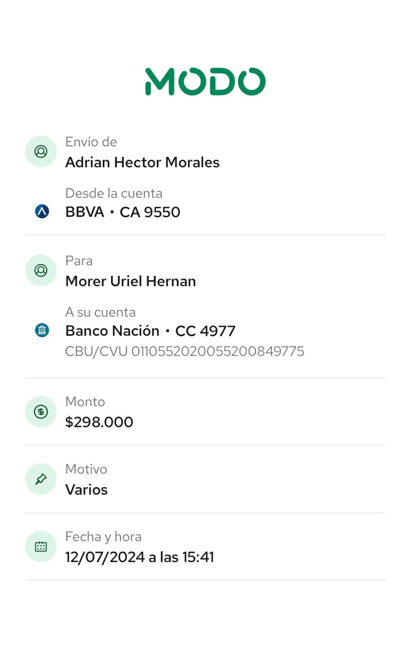Tap the calendar icon beside Fecha y hora
This screenshot has width=411, height=652.
pyautogui.click(x=41, y=547)
